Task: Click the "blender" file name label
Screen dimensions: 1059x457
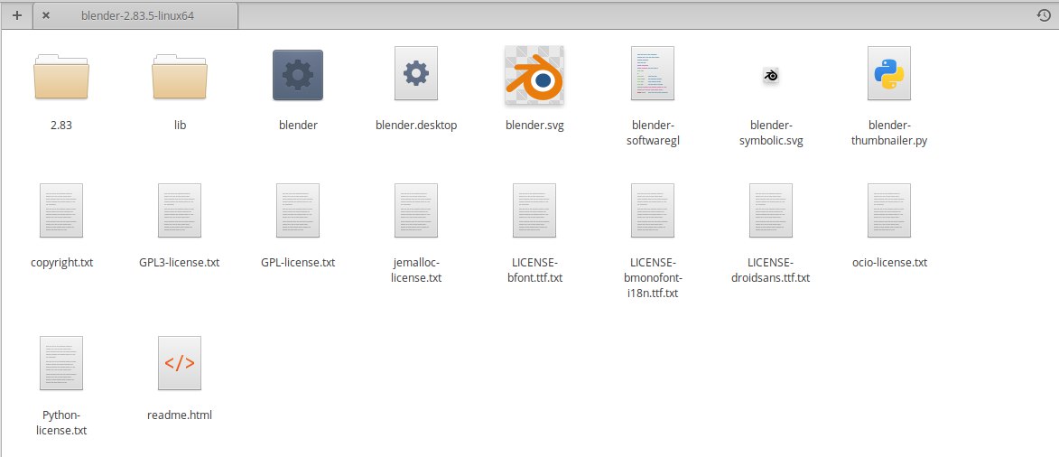Action: [x=298, y=125]
